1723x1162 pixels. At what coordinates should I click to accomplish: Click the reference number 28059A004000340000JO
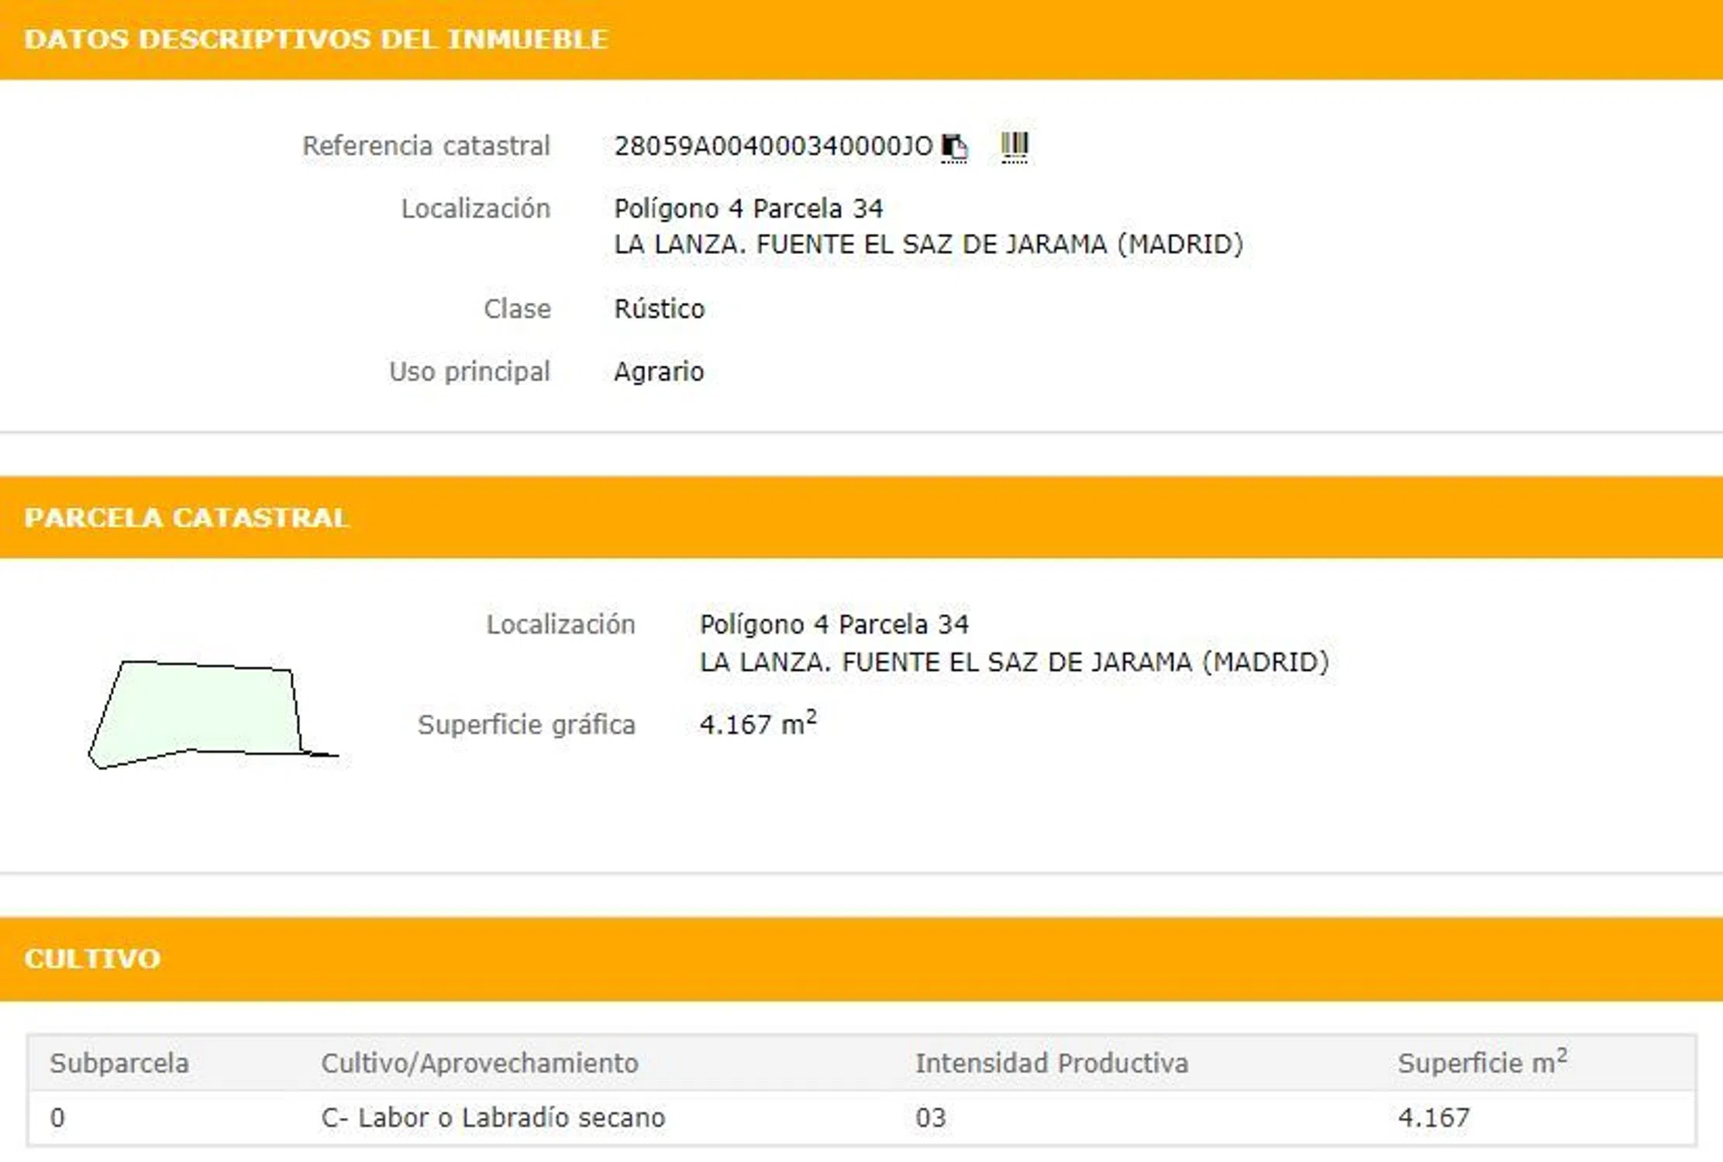[x=773, y=146]
